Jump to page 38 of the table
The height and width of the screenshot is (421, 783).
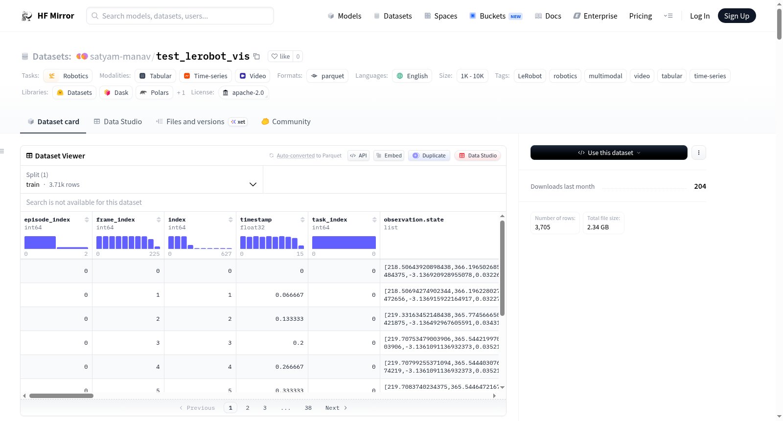[x=308, y=408]
